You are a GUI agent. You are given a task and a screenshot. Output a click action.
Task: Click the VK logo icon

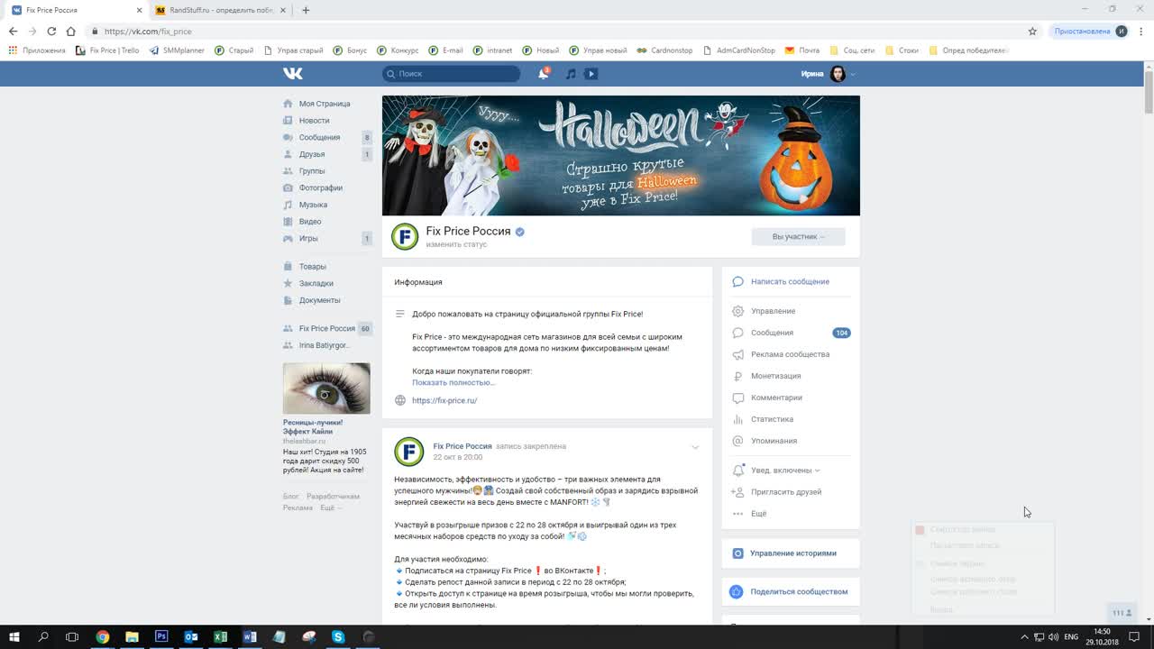[292, 74]
